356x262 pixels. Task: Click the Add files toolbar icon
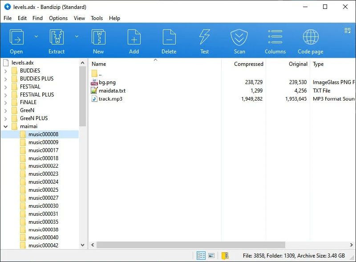tap(134, 38)
